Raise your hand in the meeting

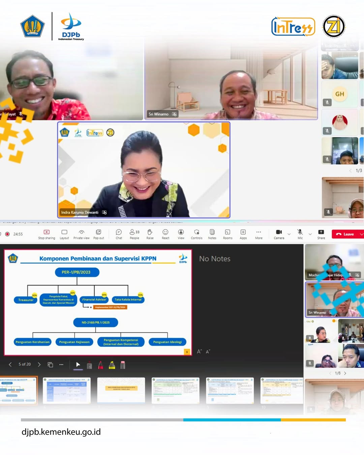150,234
